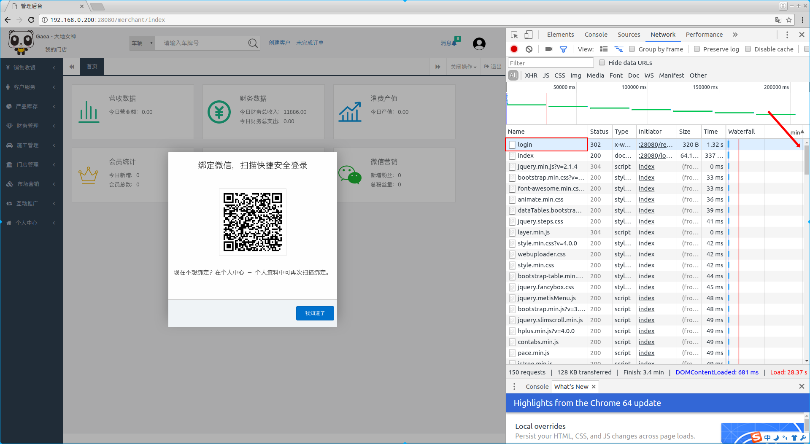Screen dimensions: 810x444
Task: Switch to large request rows view
Action: [604, 49]
